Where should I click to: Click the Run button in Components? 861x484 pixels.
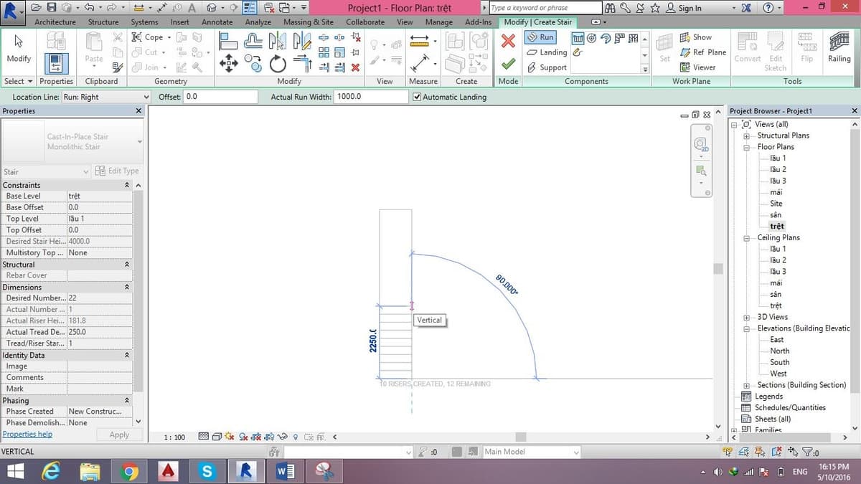pyautogui.click(x=540, y=37)
